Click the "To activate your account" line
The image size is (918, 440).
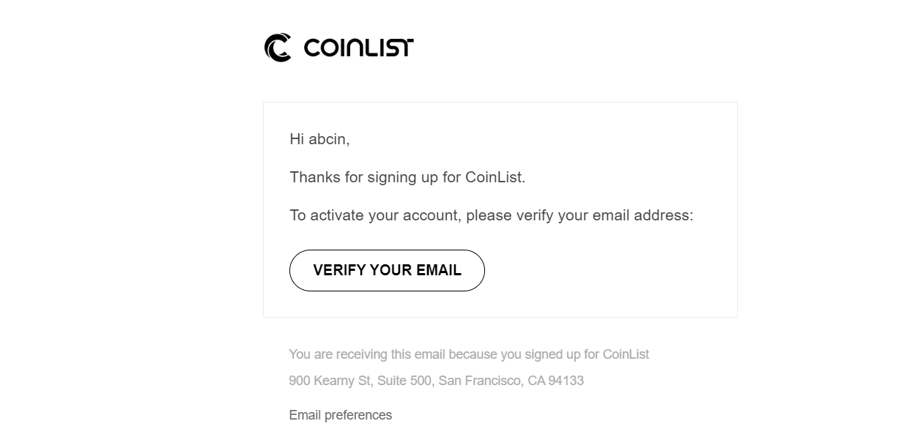[491, 215]
